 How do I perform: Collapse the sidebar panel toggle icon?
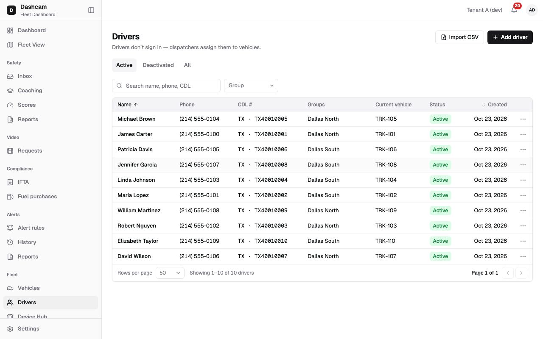coord(91,10)
